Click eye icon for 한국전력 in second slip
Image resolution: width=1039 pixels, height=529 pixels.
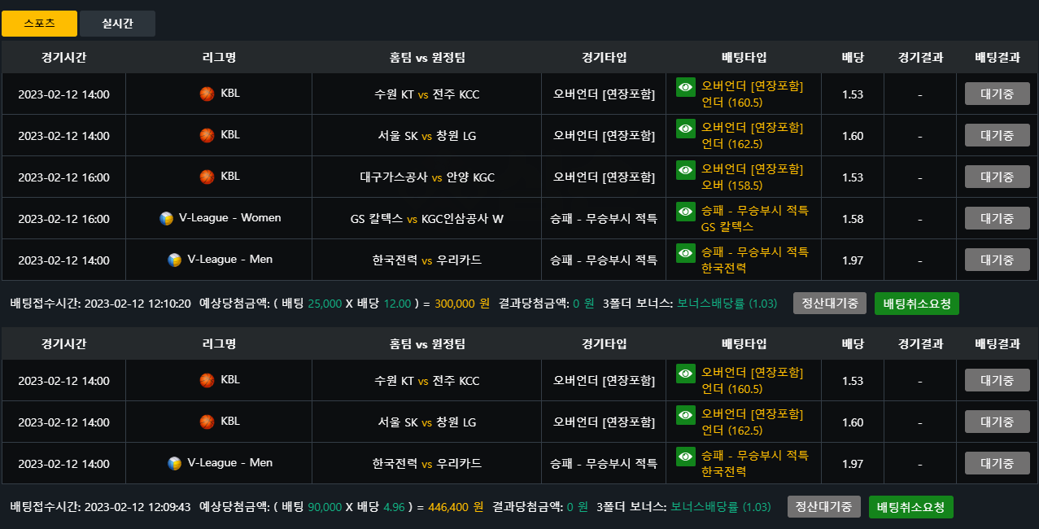click(x=686, y=456)
